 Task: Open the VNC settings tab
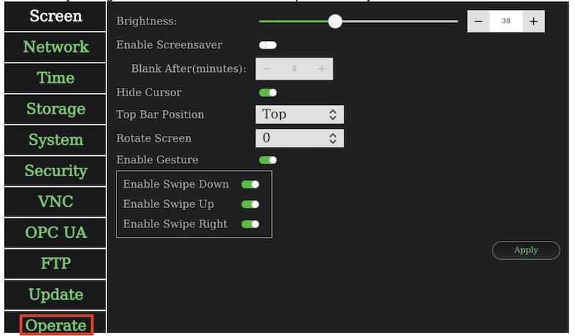coord(55,201)
